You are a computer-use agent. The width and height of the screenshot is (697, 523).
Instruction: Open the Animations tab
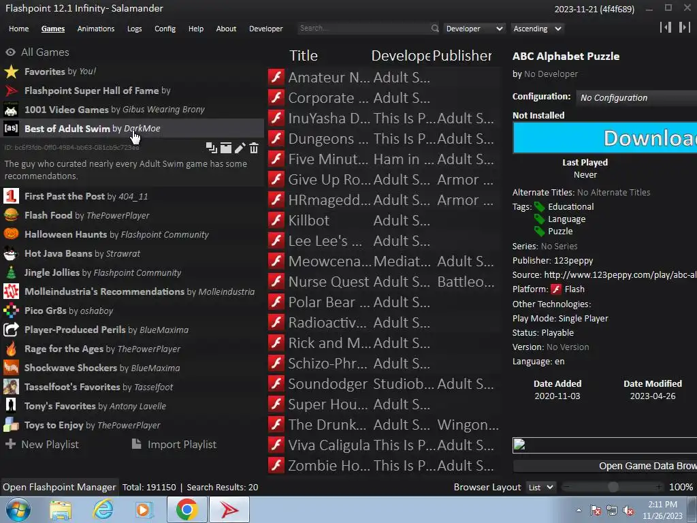point(96,29)
